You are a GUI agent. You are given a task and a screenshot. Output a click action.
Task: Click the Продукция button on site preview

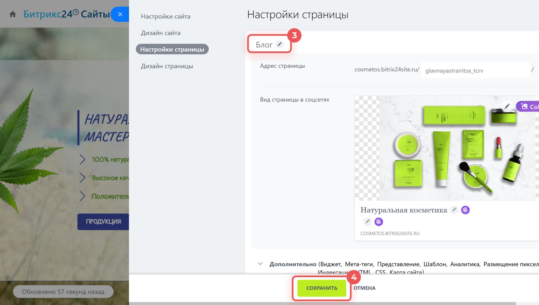pos(103,221)
